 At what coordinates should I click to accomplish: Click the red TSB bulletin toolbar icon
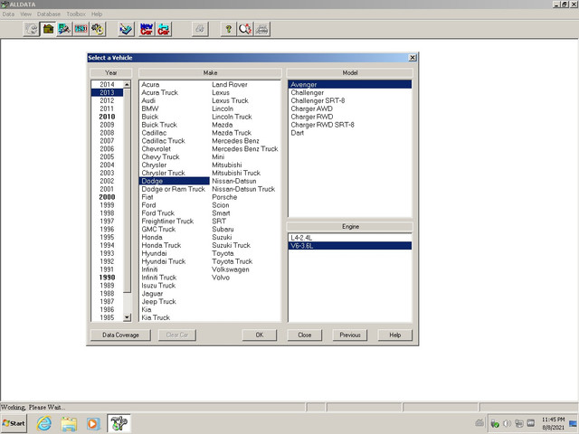point(81,29)
